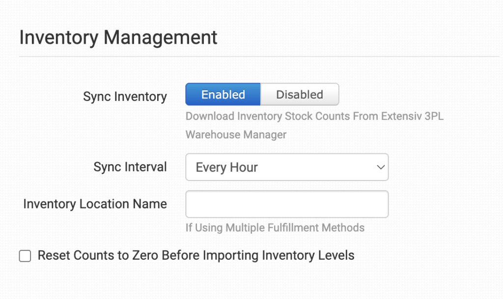503x299 pixels.
Task: Click the chevron arrow on Sync Interval select
Action: click(x=380, y=167)
